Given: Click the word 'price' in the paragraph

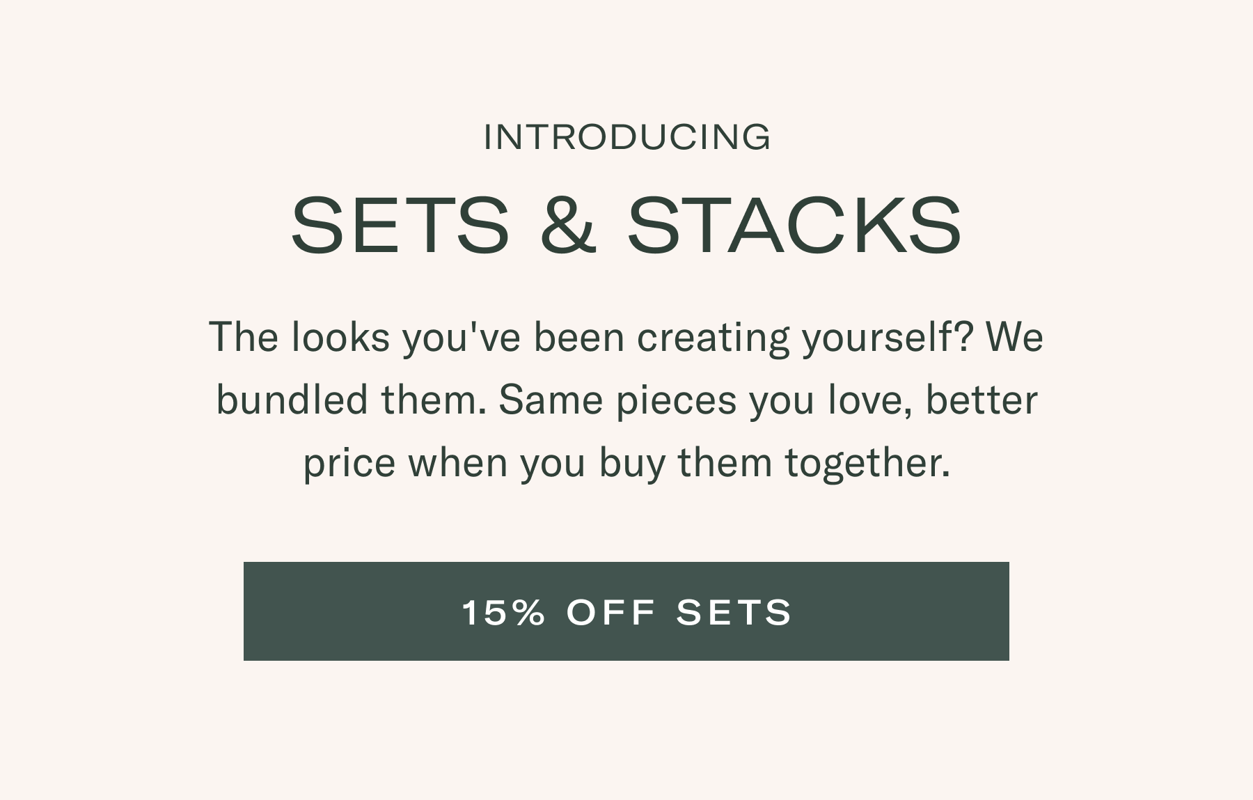Looking at the screenshot, I should click(349, 463).
